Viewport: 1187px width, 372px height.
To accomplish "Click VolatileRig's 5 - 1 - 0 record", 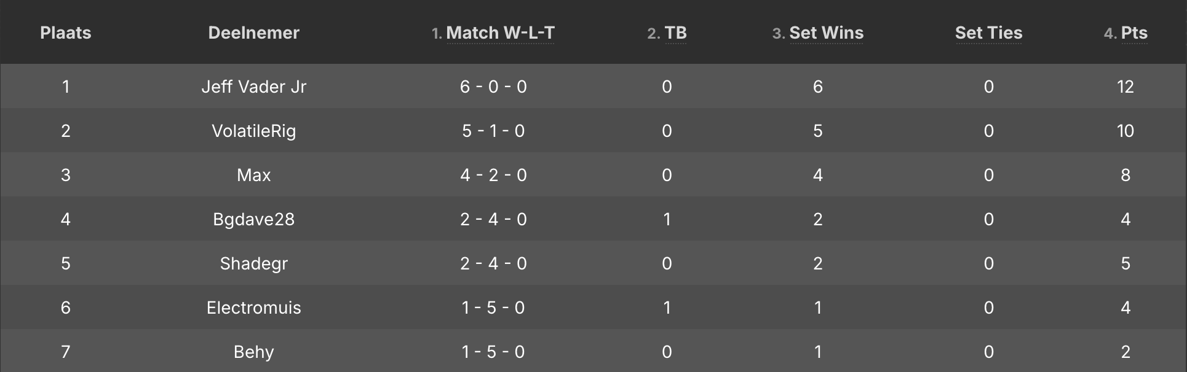I will tap(493, 131).
